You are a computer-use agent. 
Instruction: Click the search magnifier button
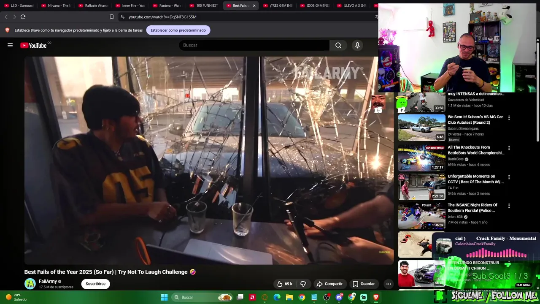(x=338, y=45)
